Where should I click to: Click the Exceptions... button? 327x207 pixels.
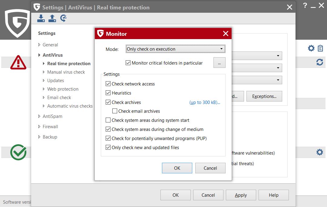coord(264,96)
